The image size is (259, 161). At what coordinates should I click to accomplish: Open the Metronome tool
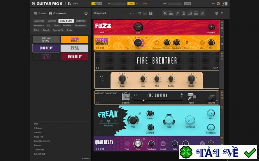tap(184, 13)
